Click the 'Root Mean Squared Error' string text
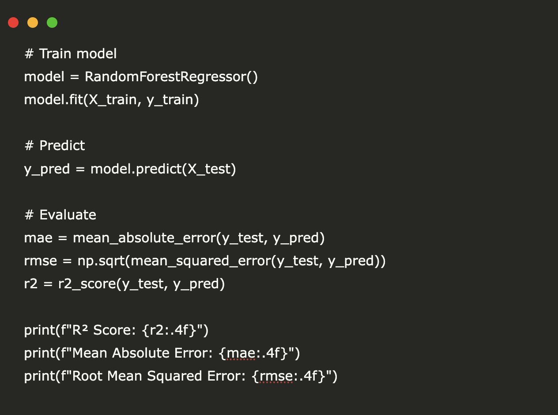Viewport: 558px width, 415px height. click(x=162, y=376)
